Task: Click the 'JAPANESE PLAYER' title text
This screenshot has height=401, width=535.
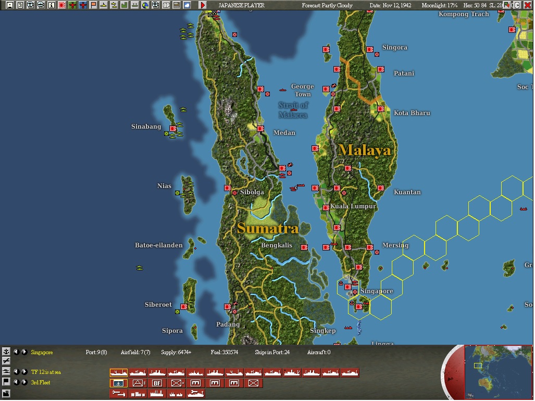Action: click(242, 5)
